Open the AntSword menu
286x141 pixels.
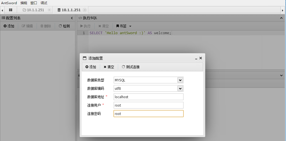(x=9, y=3)
